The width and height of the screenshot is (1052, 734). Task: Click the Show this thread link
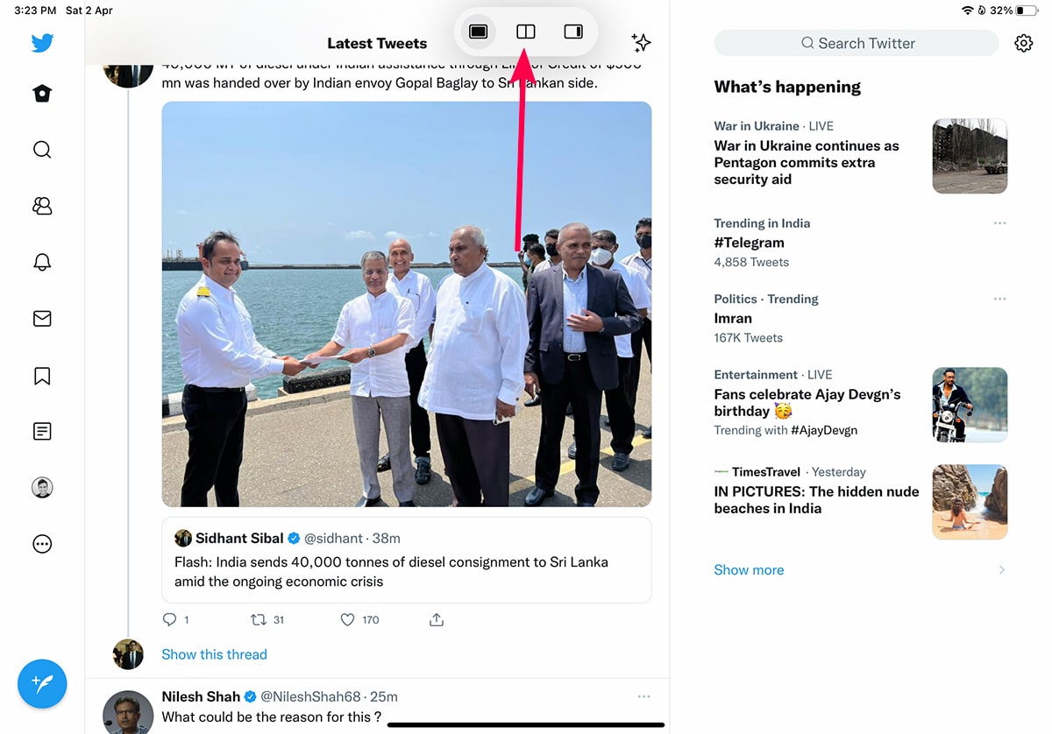[214, 654]
